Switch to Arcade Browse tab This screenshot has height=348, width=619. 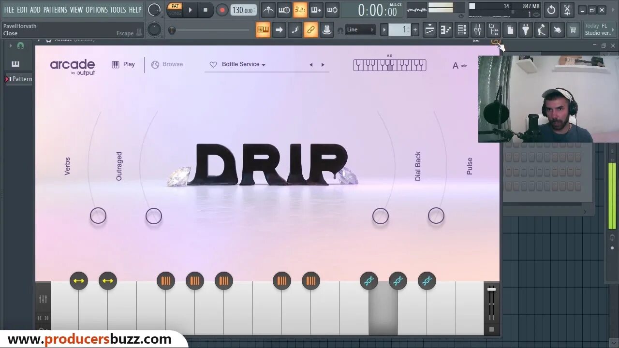[167, 64]
